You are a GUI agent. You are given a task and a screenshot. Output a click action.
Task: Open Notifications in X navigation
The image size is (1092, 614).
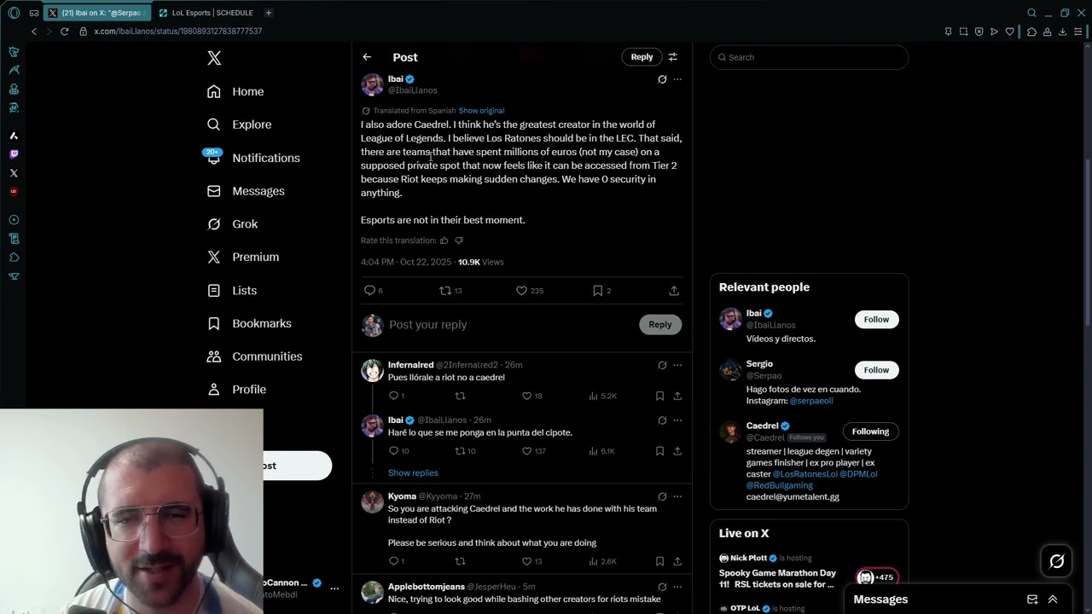coord(253,158)
